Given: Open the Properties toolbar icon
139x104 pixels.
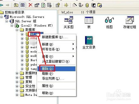Looking at the screenshot, I should pos(37,5).
